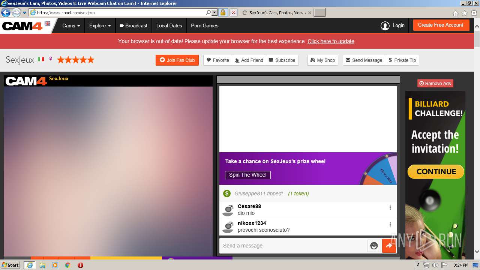This screenshot has width=480, height=270.
Task: Open the Local Dates menu item
Action: pos(169,25)
